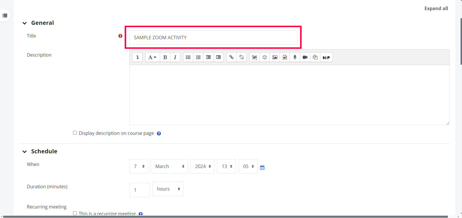The height and width of the screenshot is (218, 462).
Task: Click the Title label
Action: click(x=31, y=36)
